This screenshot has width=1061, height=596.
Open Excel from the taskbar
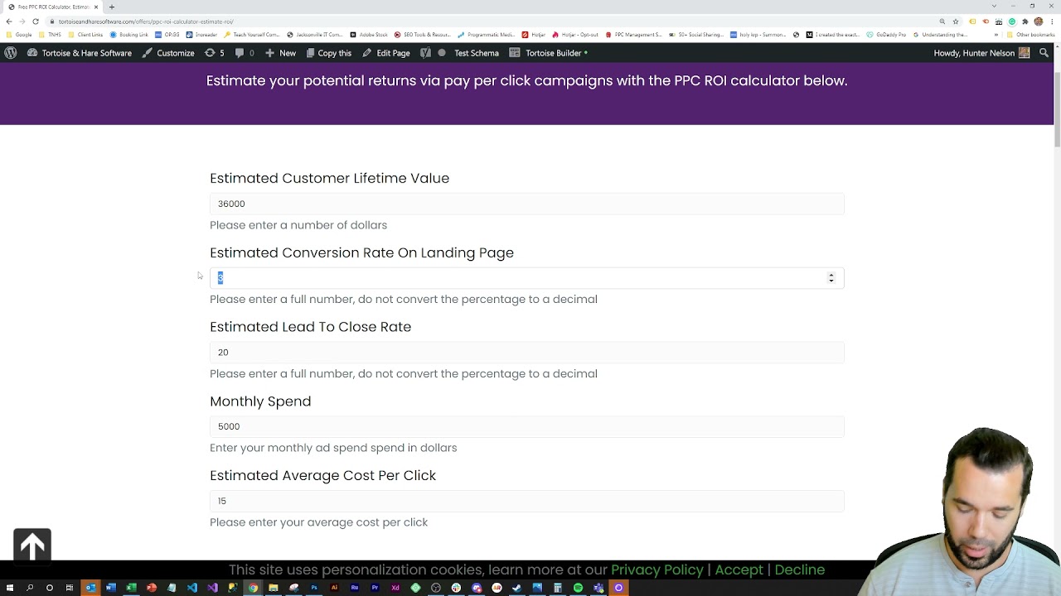(x=131, y=588)
